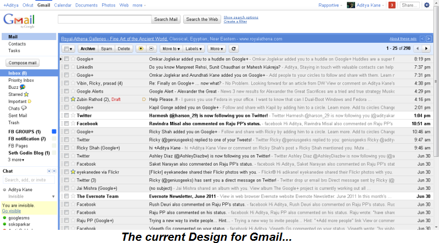Viewport: 439px width, 243px height.
Task: Tick the Raju PP (Google+) checkbox
Action: coord(66,221)
